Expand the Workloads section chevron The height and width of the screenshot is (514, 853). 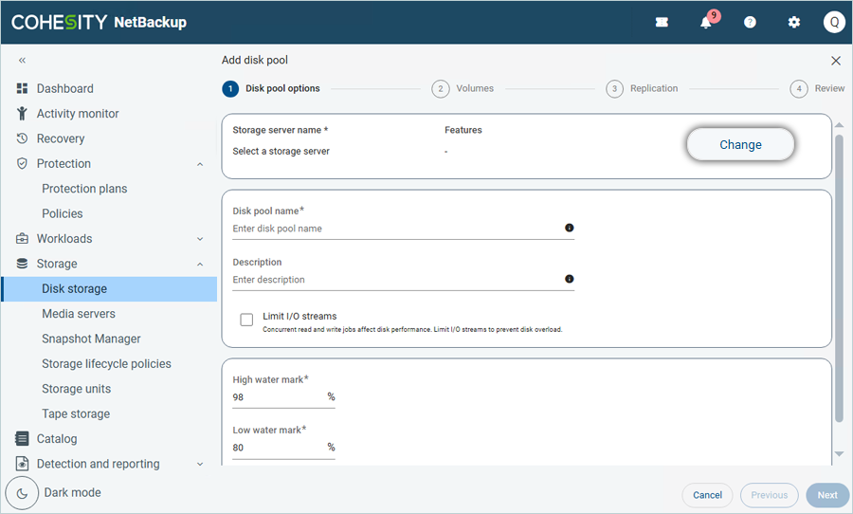point(200,239)
